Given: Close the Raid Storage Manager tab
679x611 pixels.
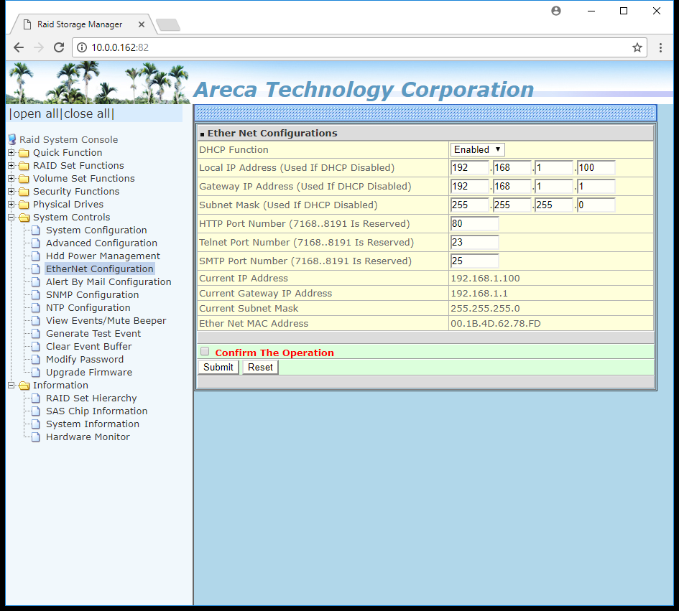Looking at the screenshot, I should tap(141, 24).
